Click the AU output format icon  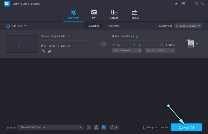[x=190, y=44]
